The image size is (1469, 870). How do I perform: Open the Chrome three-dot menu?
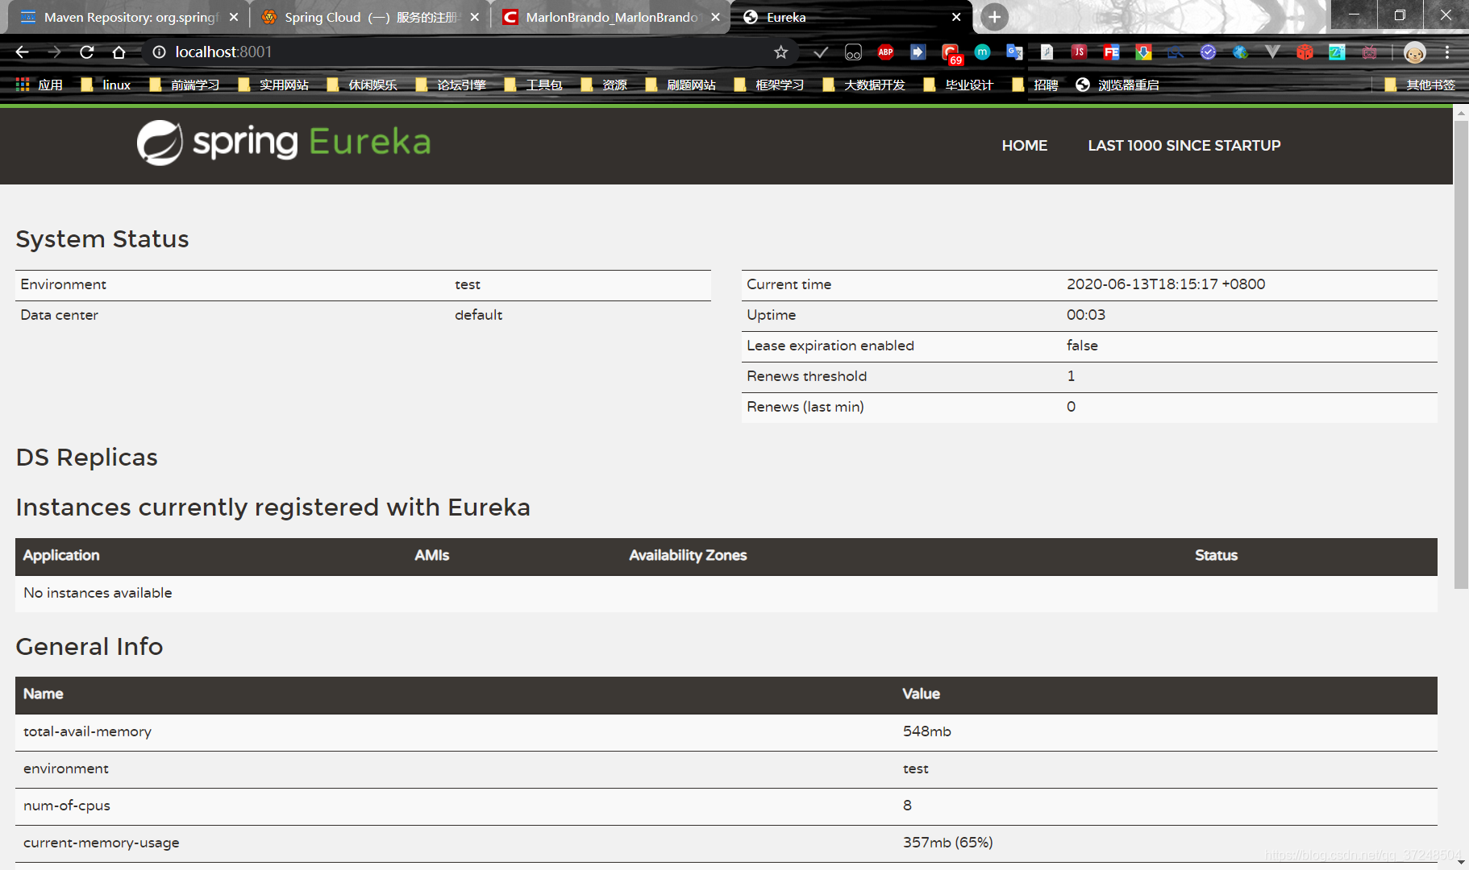[x=1447, y=52]
